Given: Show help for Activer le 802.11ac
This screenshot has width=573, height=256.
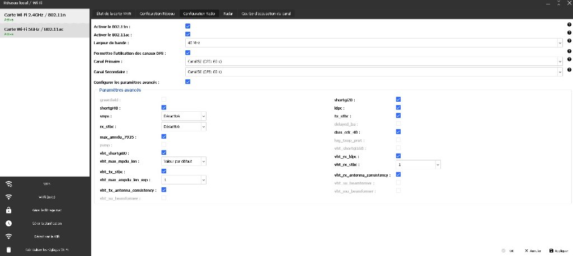Looking at the screenshot, I should pos(569,32).
